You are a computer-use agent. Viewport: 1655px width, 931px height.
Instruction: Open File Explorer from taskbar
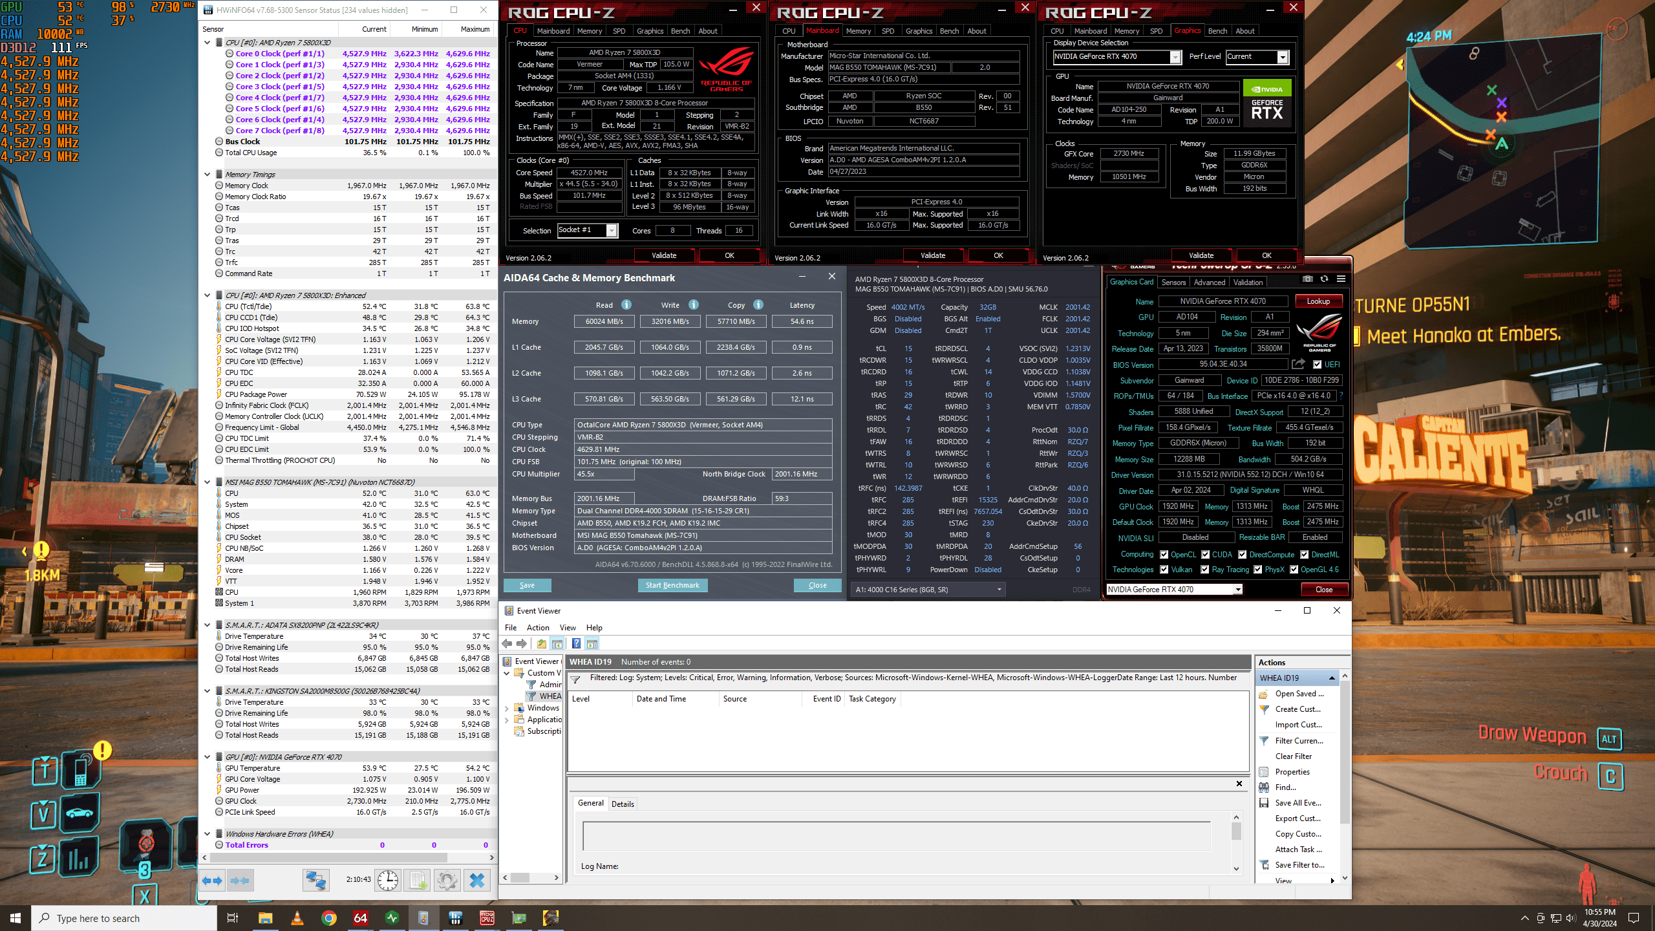(266, 918)
